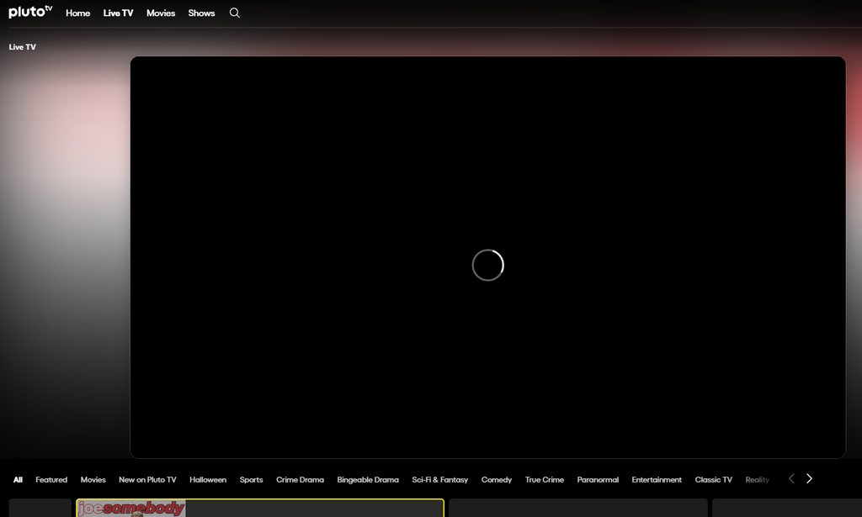Select the Sports category
Viewport: 862px width, 517px height.
pos(251,480)
